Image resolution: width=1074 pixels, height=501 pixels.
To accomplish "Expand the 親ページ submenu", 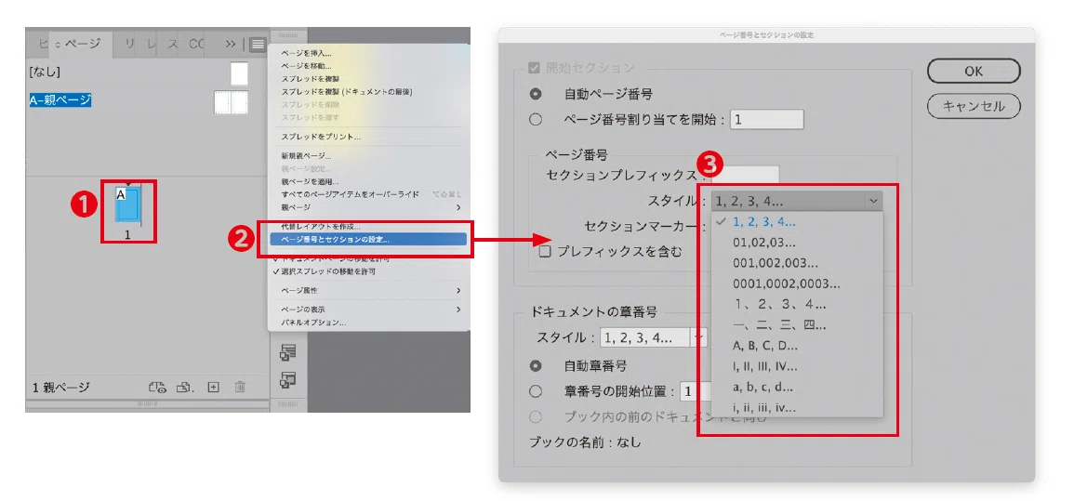I will (x=370, y=207).
